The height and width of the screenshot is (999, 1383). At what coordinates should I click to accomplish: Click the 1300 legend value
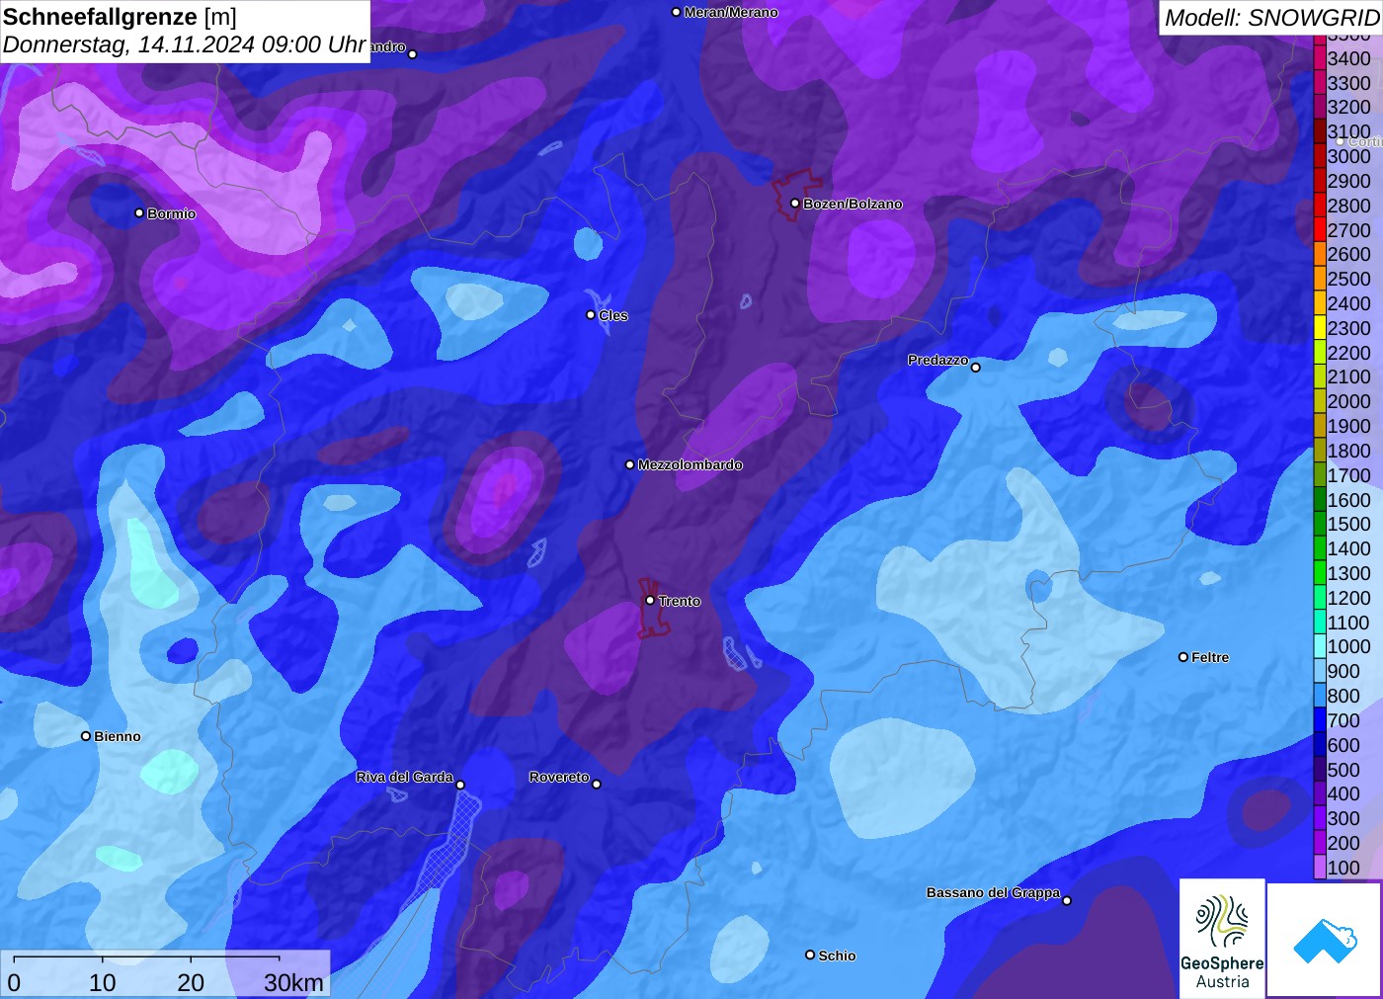tap(1348, 573)
